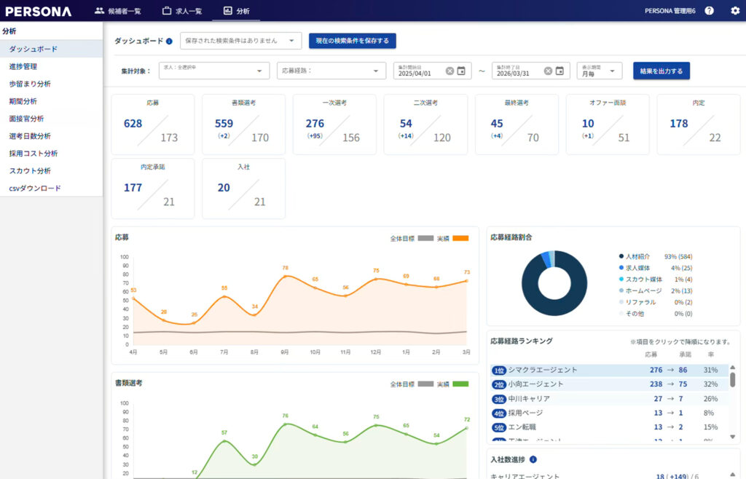Toggle 全体目標 gray legend in 応募 chart
This screenshot has width=746, height=479.
(412, 239)
